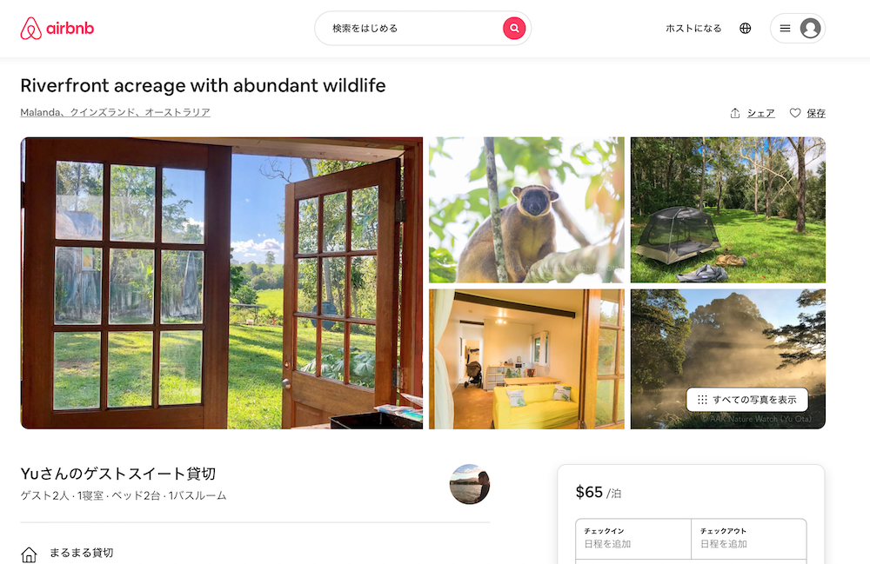The image size is (870, 564).
Task: Click the ホストになる link
Action: click(x=693, y=29)
